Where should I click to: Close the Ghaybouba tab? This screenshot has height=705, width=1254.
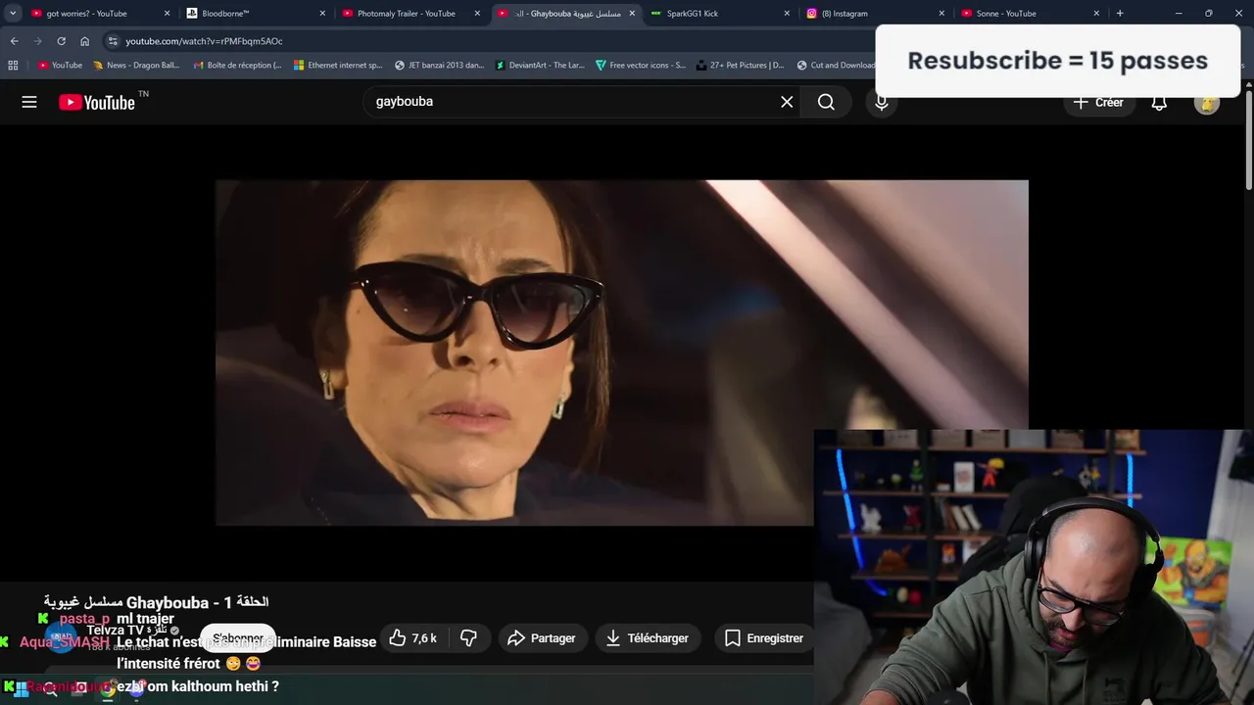pos(632,14)
